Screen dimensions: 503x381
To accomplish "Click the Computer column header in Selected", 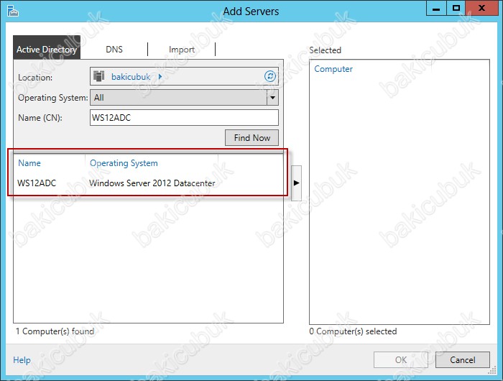I will (x=333, y=69).
